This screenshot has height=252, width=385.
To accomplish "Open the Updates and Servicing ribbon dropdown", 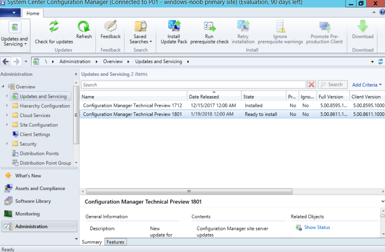I will (x=15, y=35).
